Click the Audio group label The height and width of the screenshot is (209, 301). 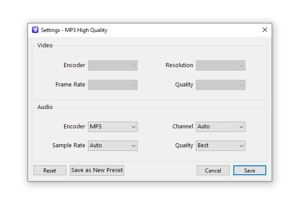(x=45, y=107)
